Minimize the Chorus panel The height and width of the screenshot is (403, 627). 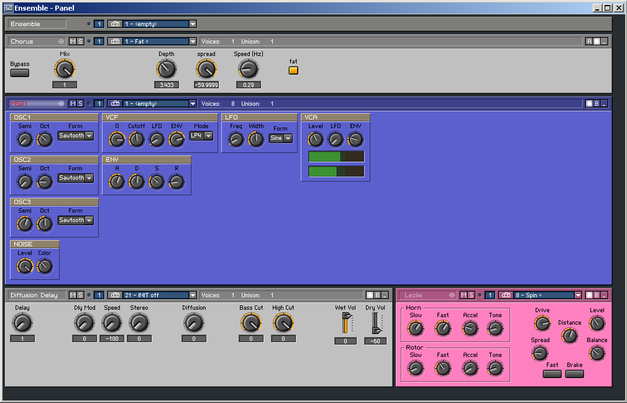pos(604,41)
